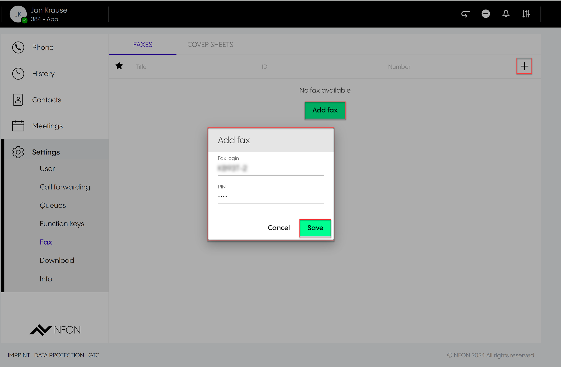Click the plus icon to add fax

click(524, 66)
